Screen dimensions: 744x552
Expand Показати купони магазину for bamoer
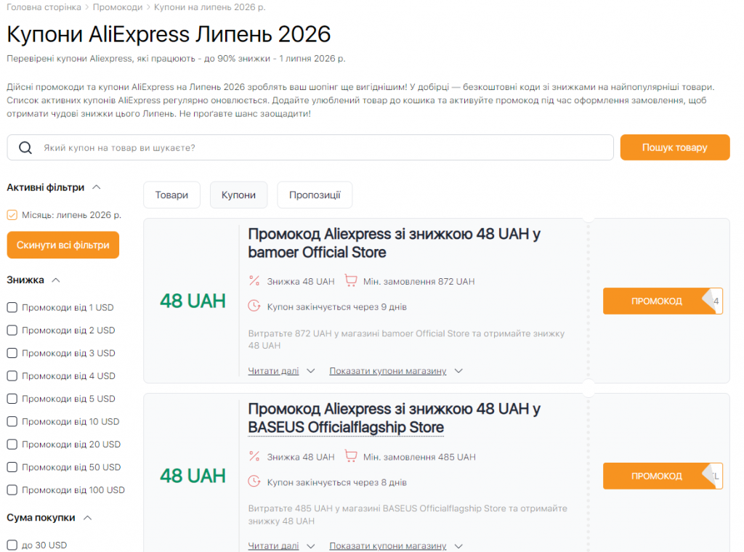click(x=396, y=371)
